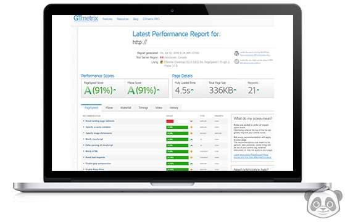Click the Page Details heading
345x222 pixels.
(182, 76)
